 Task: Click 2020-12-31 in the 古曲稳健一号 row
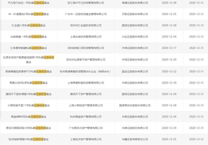pos(196,37)
